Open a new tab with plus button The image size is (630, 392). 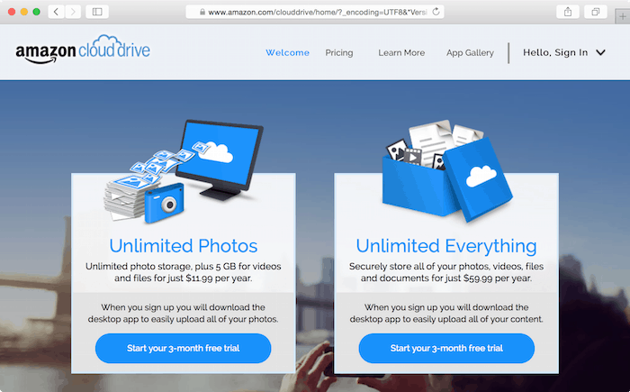pos(623,16)
